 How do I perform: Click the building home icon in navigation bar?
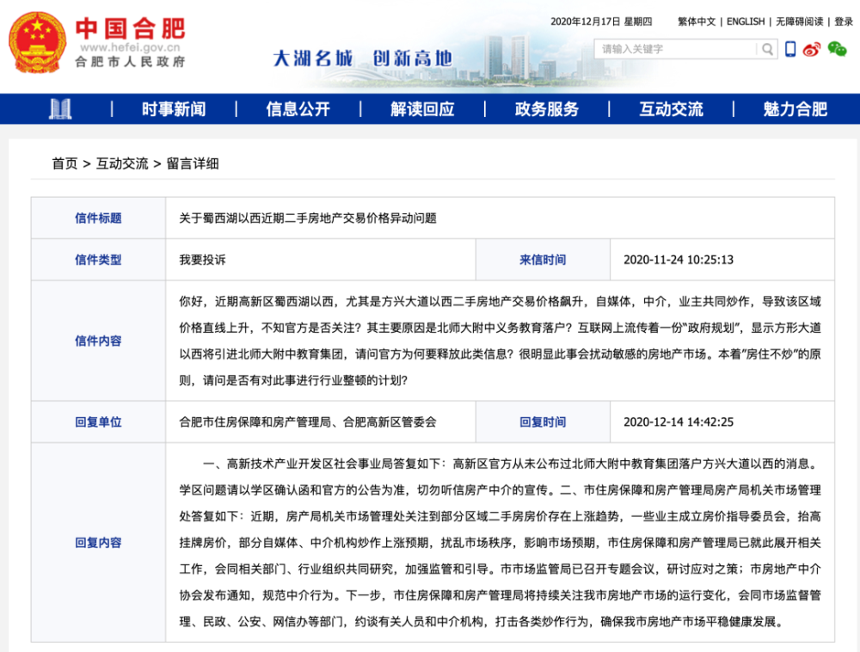60,108
